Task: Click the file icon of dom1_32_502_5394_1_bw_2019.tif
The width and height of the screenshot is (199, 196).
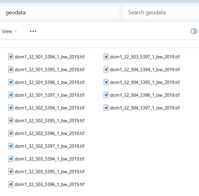Action: pyautogui.click(x=11, y=108)
